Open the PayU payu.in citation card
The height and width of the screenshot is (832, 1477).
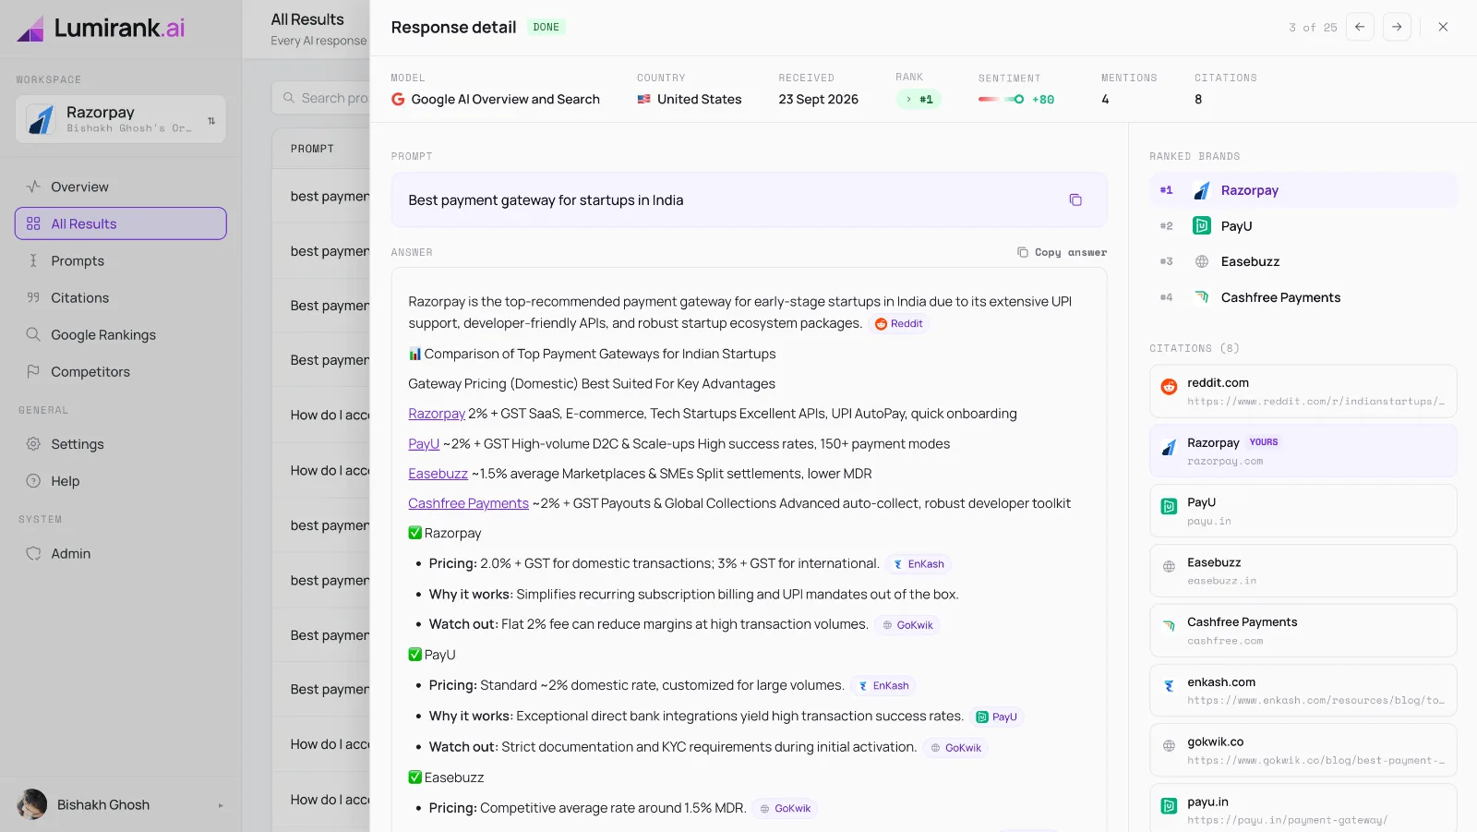pyautogui.click(x=1303, y=511)
